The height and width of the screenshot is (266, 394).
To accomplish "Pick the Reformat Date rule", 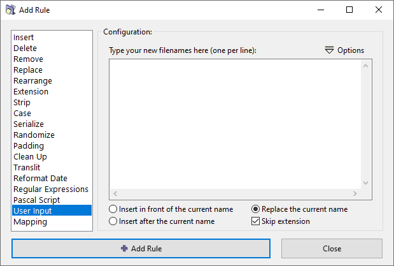I will pos(52,178).
